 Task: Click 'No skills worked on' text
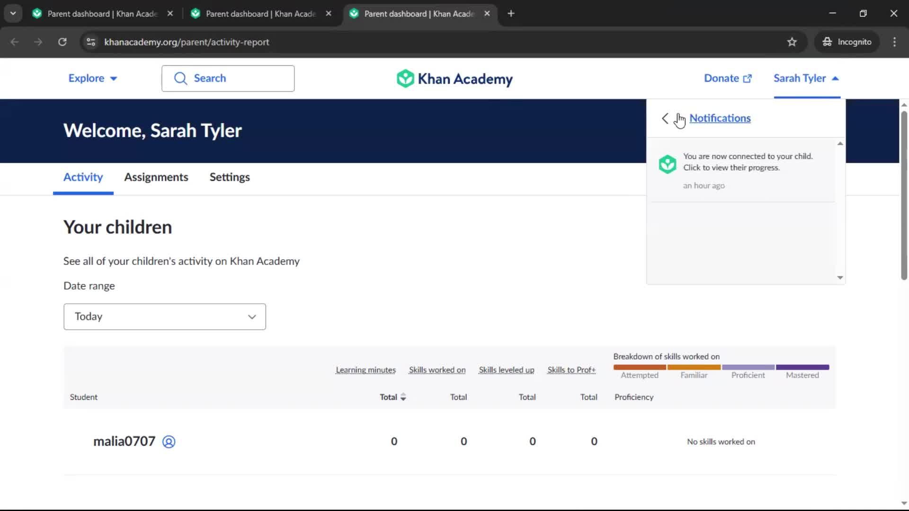pos(721,442)
